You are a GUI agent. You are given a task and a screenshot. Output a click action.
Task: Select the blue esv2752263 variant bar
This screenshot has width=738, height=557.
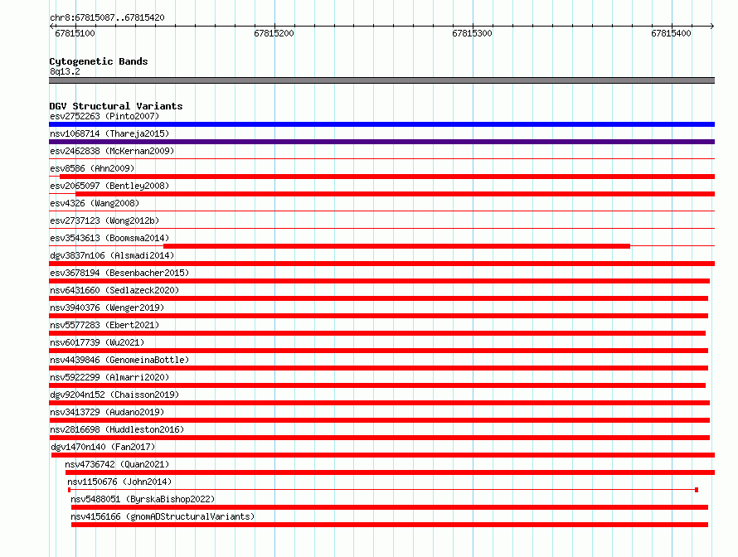(381, 124)
